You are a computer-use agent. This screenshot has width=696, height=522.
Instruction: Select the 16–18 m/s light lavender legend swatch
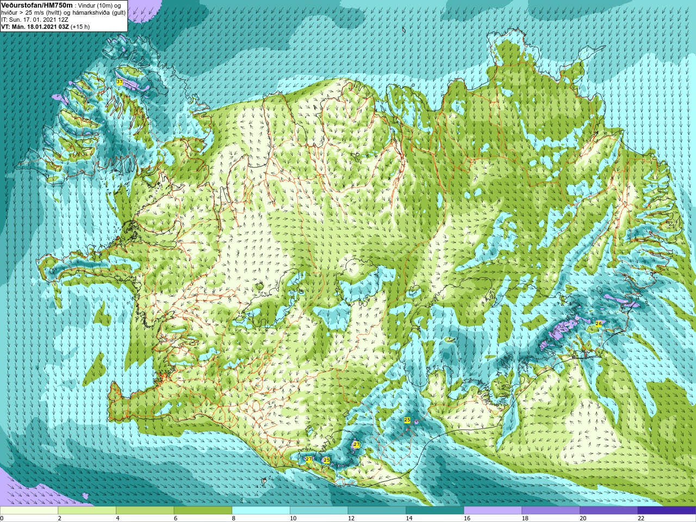[493, 510]
